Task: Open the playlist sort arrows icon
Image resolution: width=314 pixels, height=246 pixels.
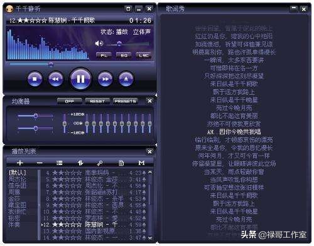Action: (80, 163)
